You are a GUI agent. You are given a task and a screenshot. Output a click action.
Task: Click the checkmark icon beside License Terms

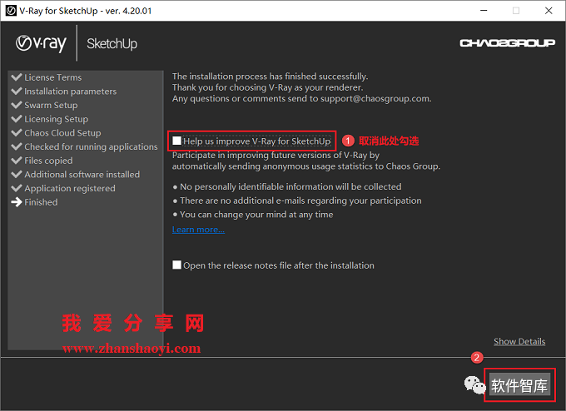click(x=17, y=77)
